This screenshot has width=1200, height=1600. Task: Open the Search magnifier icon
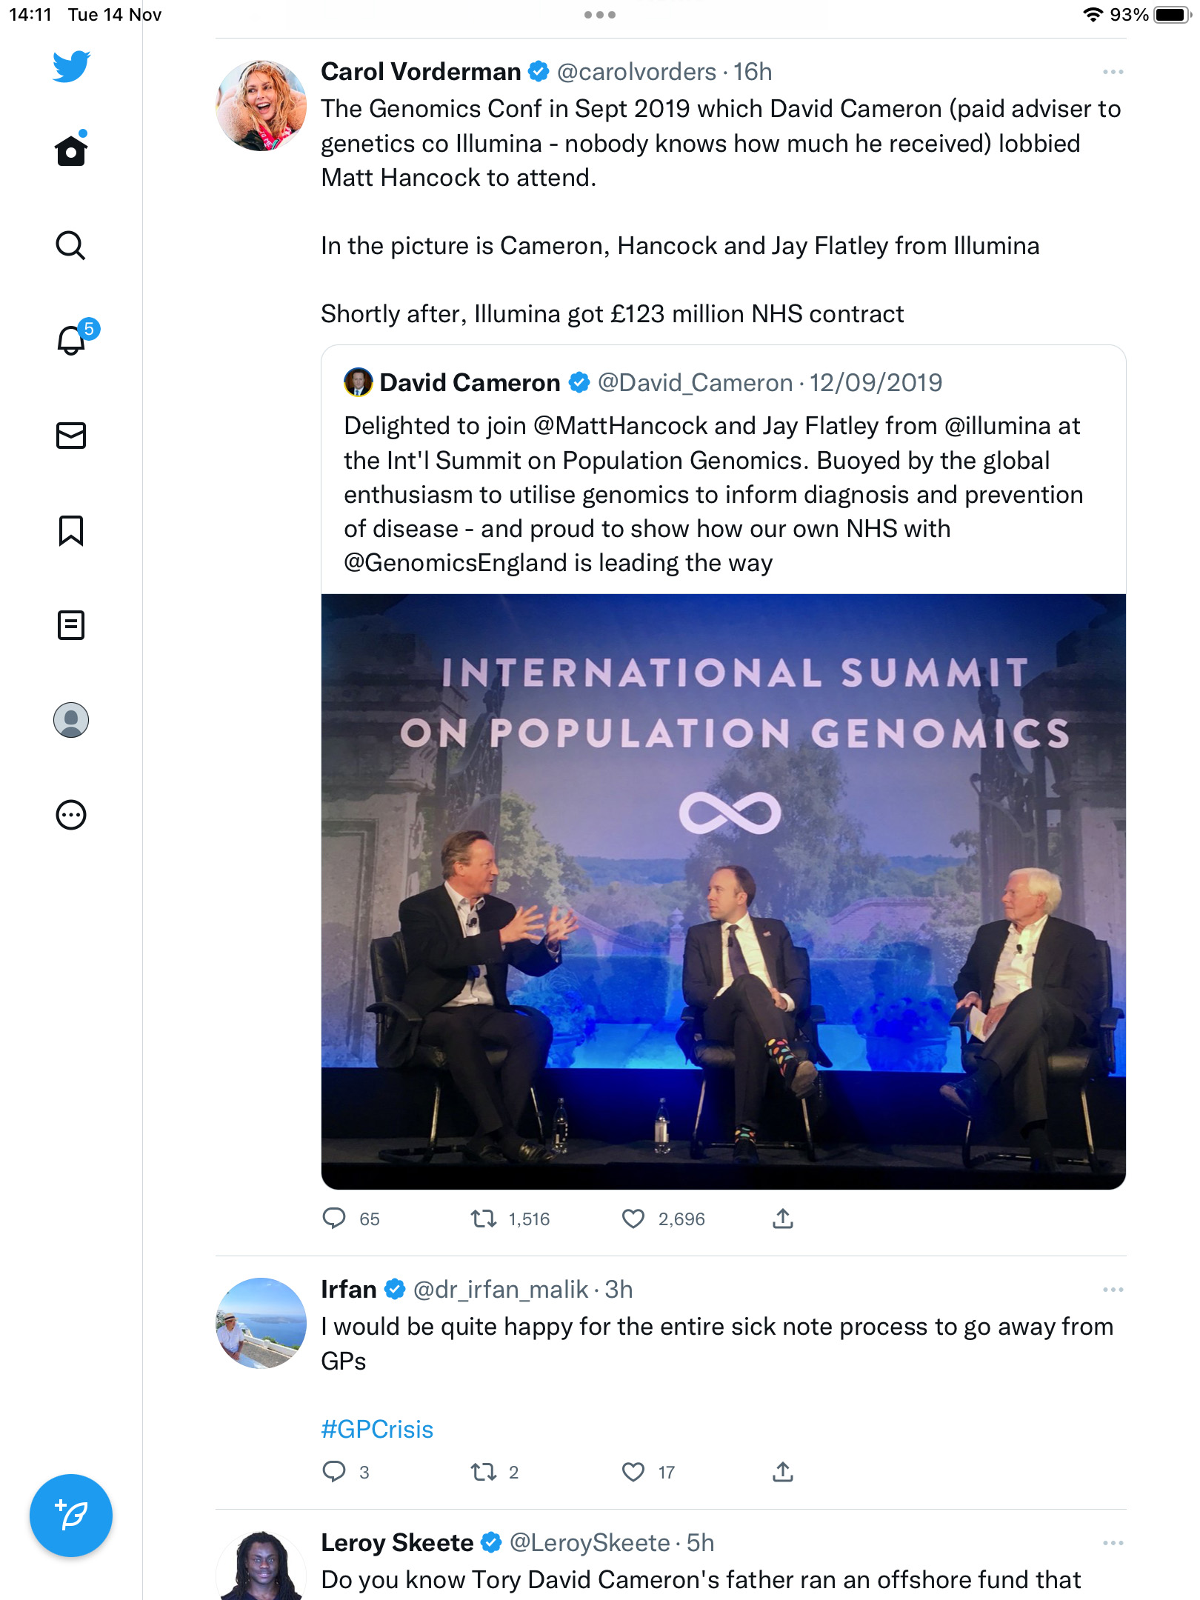pos(71,245)
